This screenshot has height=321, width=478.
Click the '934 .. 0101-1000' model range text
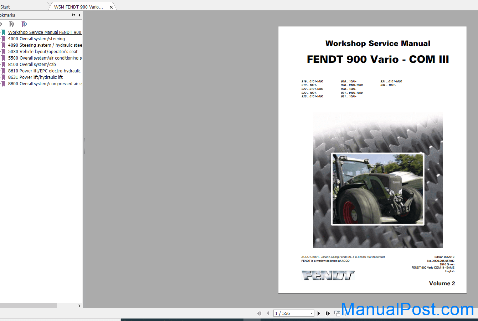(391, 81)
